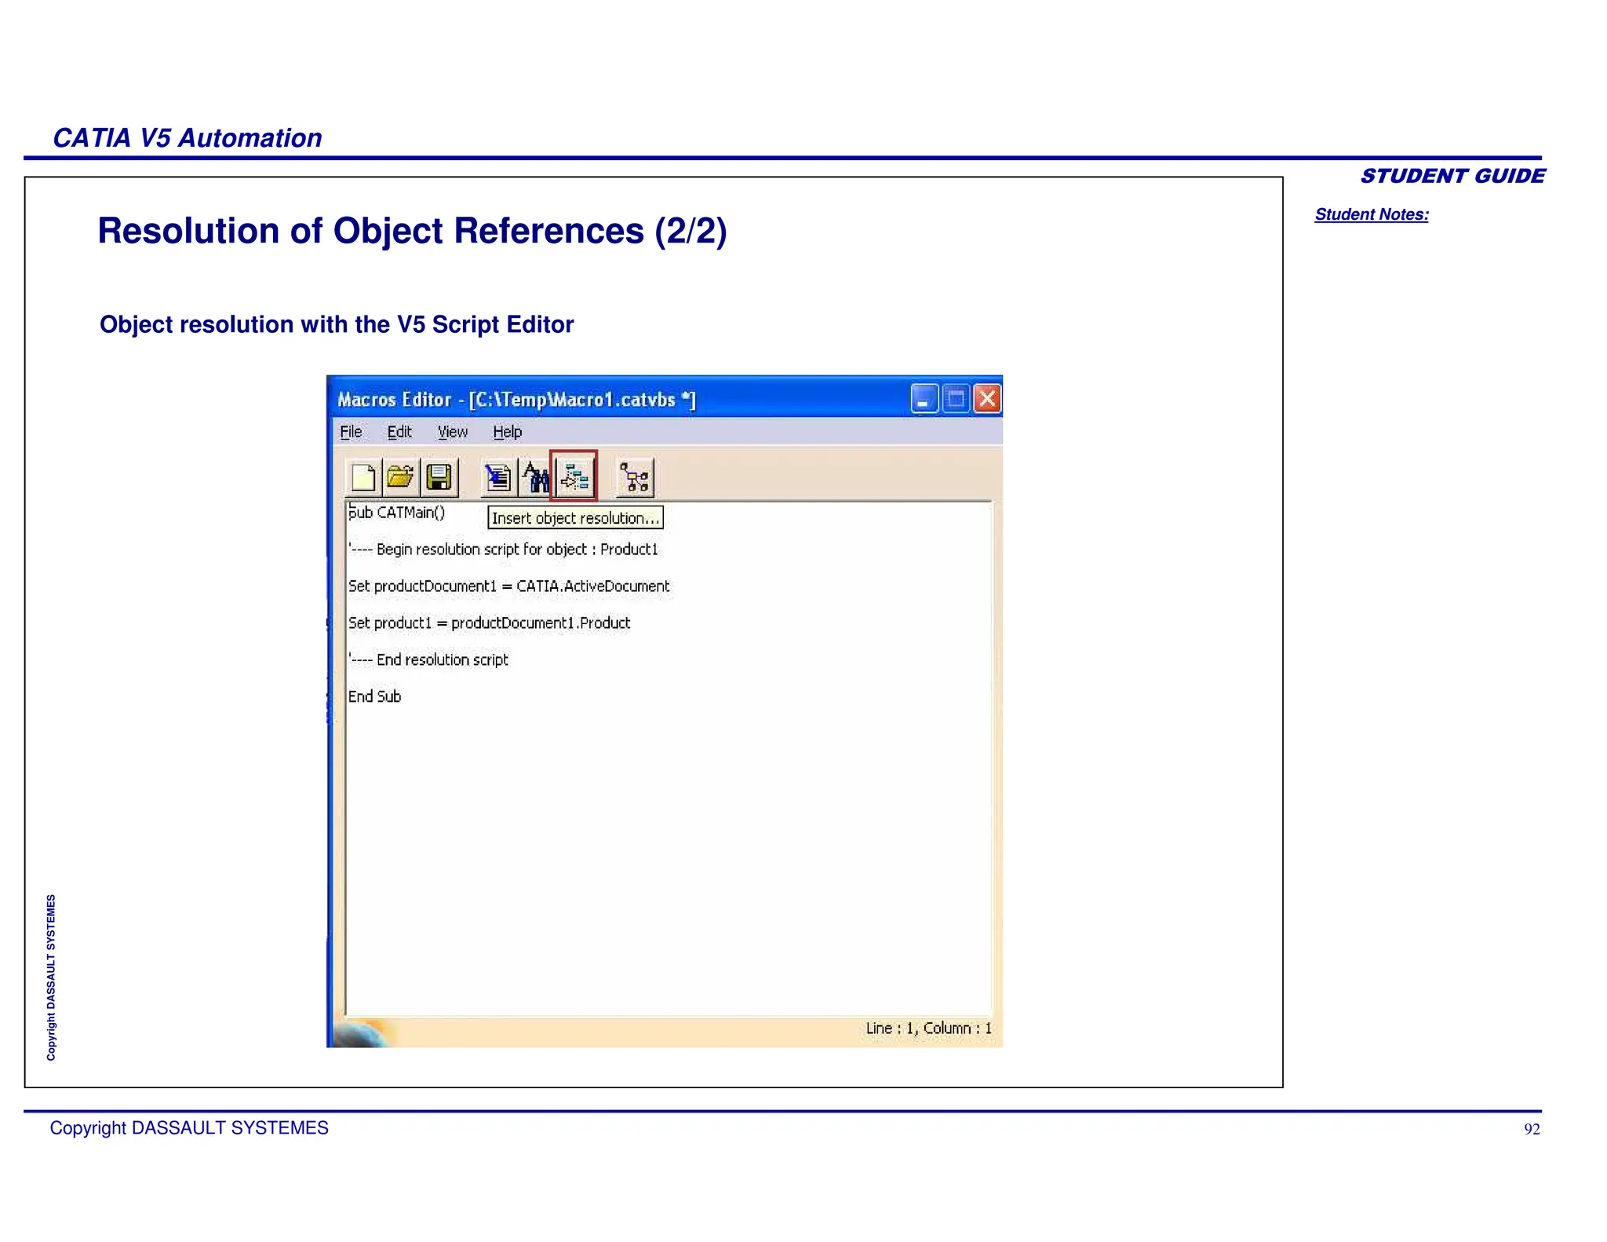The height and width of the screenshot is (1242, 1607).
Task: Click the 'End resolution script' comment line
Action: [x=428, y=660]
